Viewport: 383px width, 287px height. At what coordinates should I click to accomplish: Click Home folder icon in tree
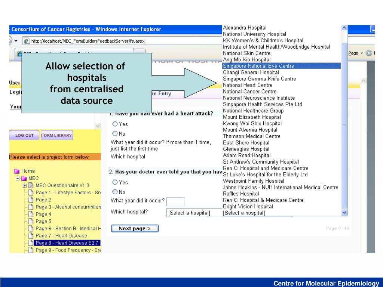16,171
